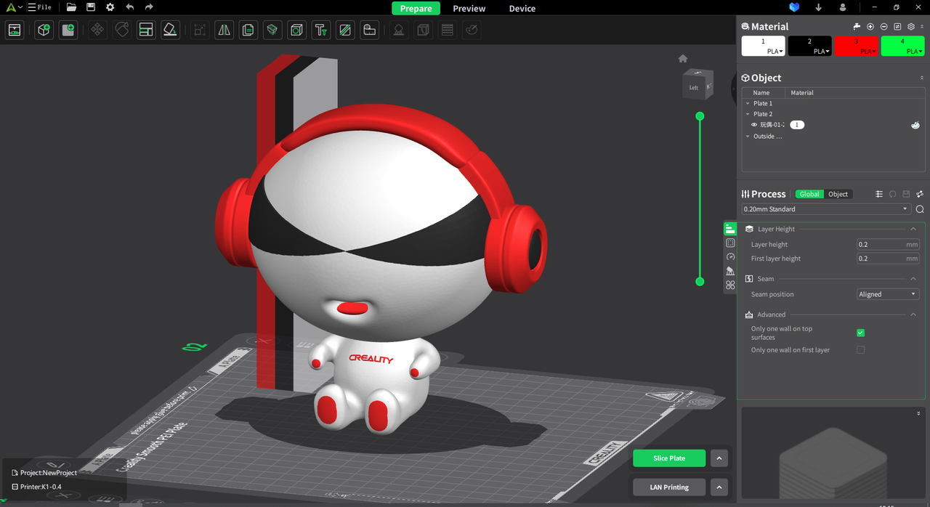Viewport: 930px width, 507px height.
Task: Collapse Plate 2 tree node
Action: pos(748,114)
